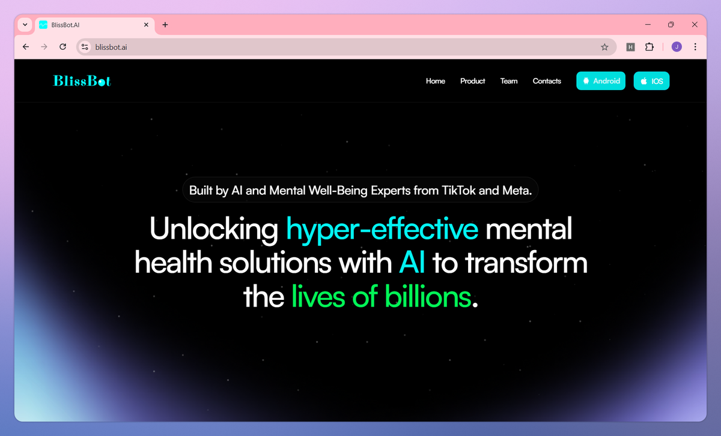
Task: Open the Chrome three-dot menu
Action: 695,47
